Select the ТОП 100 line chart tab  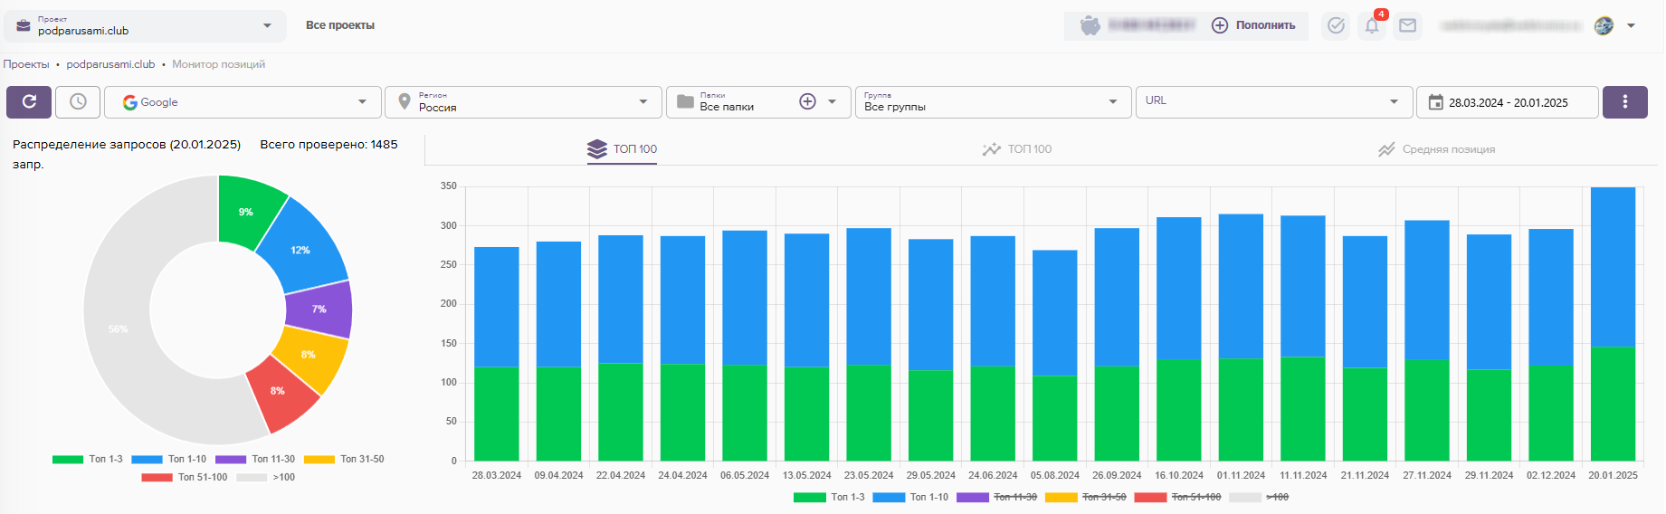tap(1017, 149)
